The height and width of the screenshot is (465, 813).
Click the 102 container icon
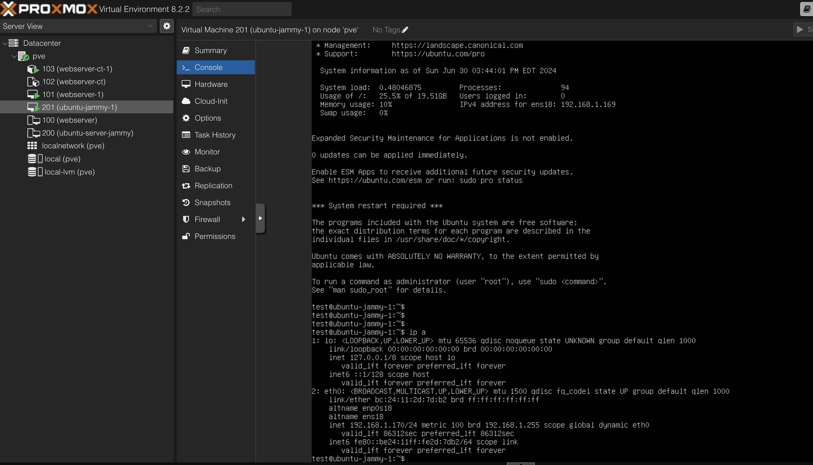[33, 82]
